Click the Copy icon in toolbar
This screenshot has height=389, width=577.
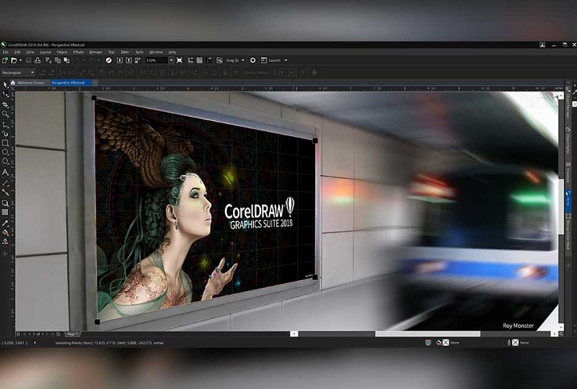pos(58,61)
